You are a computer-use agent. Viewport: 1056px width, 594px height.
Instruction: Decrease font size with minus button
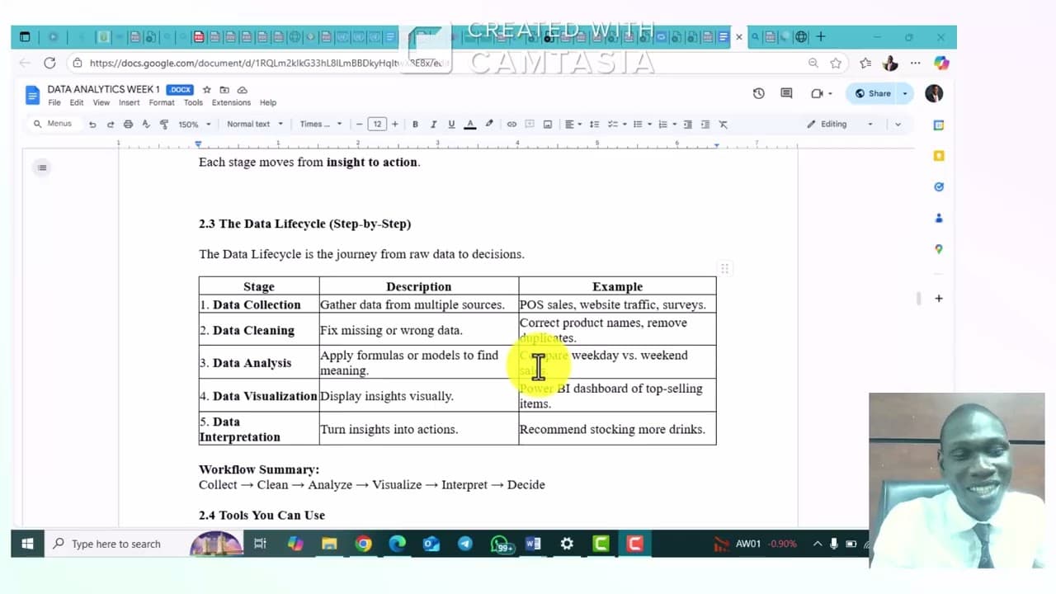click(x=360, y=125)
